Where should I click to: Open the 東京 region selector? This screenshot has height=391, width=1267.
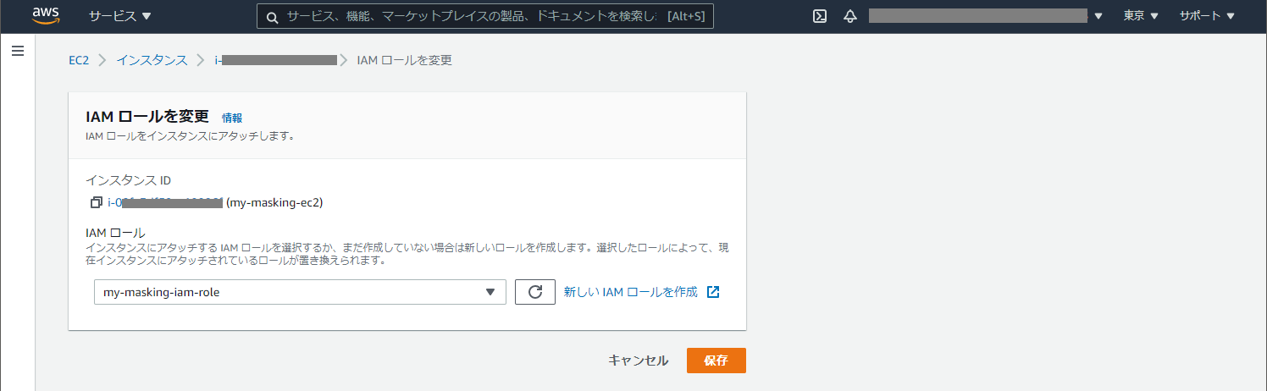[x=1141, y=16]
